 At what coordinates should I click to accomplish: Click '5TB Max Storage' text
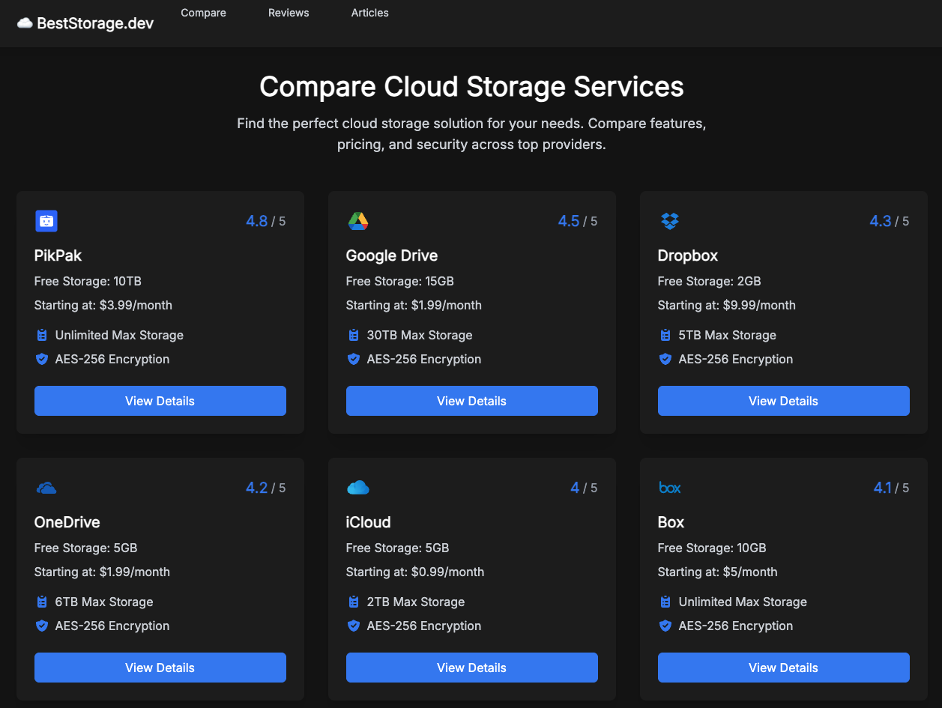click(x=728, y=335)
